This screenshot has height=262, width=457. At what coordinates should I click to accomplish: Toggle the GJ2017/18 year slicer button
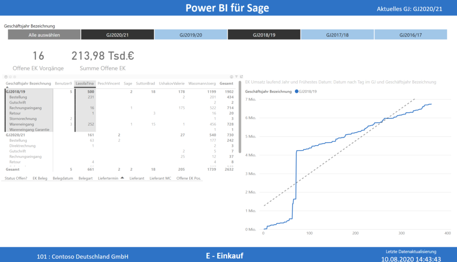pyautogui.click(x=338, y=34)
